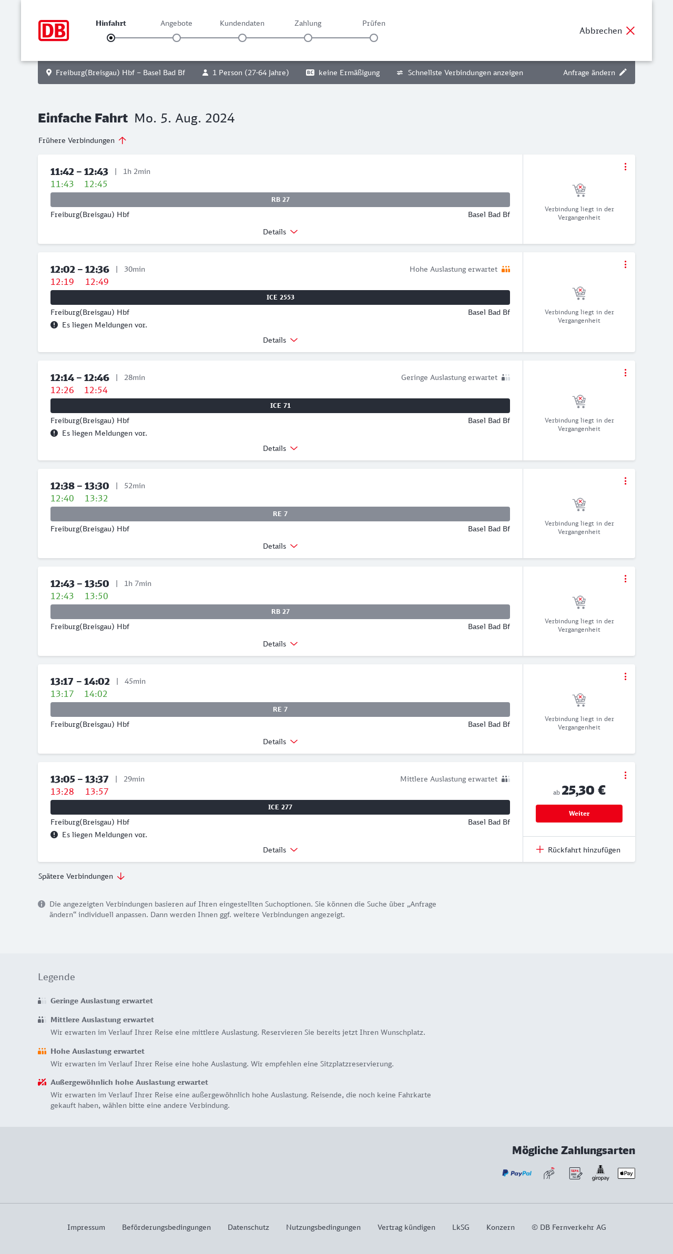
Task: Click the alert icon under ICE 2553
Action: click(54, 325)
